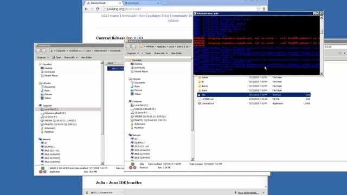The width and height of the screenshot is (347, 195).
Task: Select DD3PPD13 under Network in Downloads window
Action: (49, 147)
